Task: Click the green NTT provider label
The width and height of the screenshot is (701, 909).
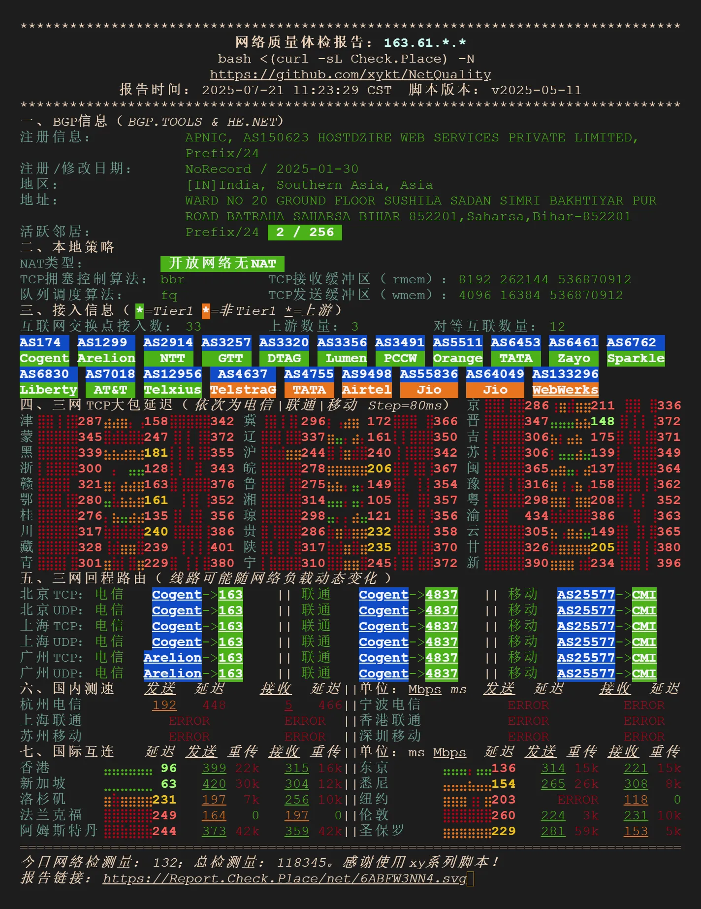Action: (x=172, y=358)
